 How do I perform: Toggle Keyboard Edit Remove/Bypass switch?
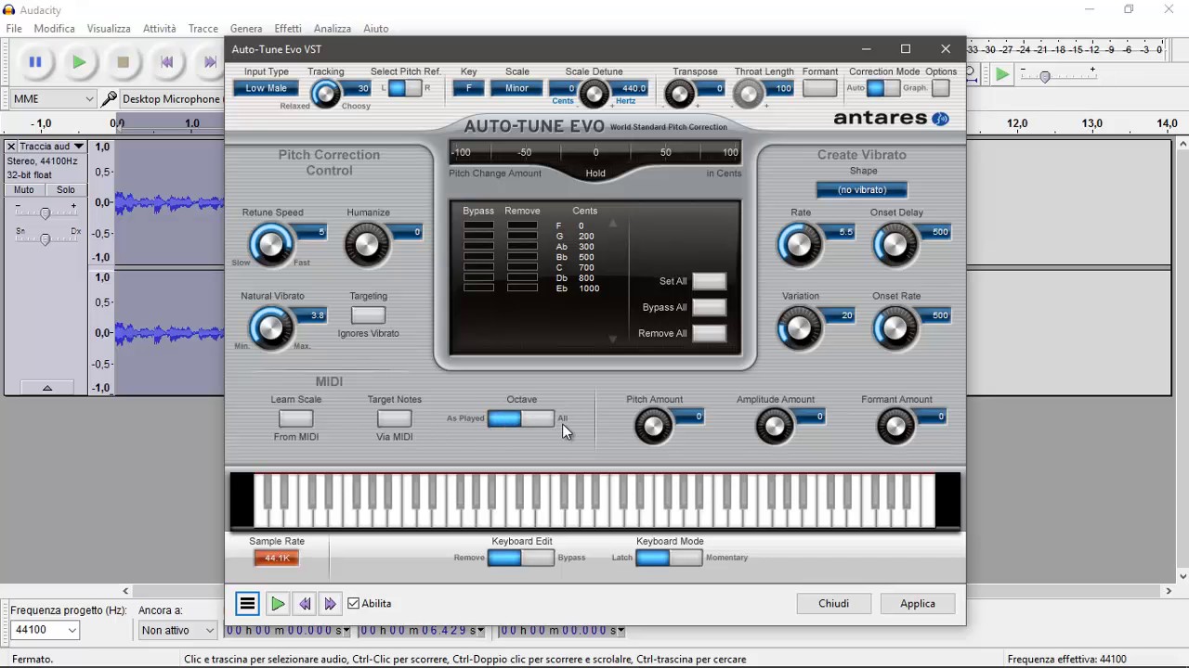pyautogui.click(x=521, y=558)
